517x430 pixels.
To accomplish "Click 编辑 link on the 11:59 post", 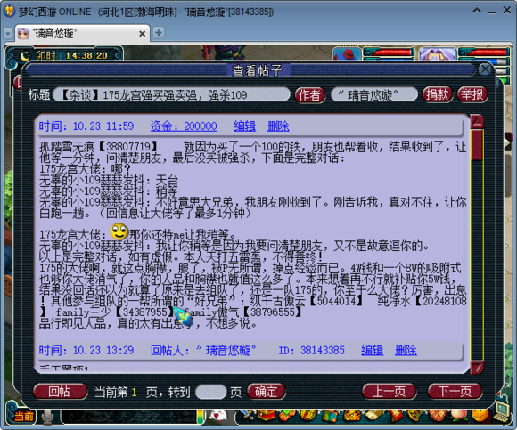I will tap(244, 126).
